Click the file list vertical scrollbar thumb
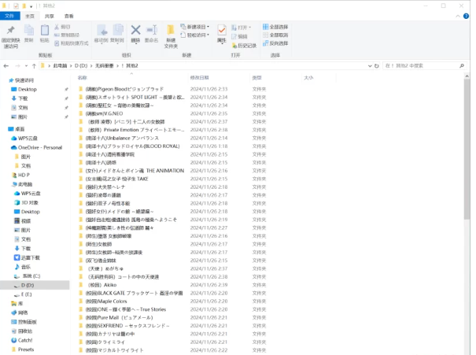 tap(467, 150)
